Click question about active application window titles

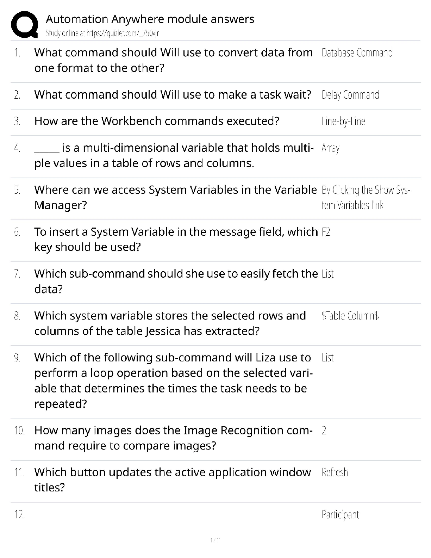(x=173, y=480)
